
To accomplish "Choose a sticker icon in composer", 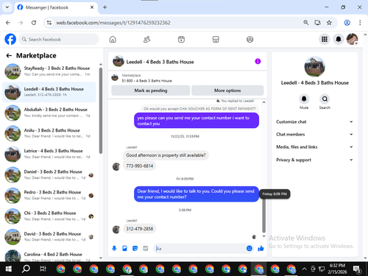I will [135, 249].
